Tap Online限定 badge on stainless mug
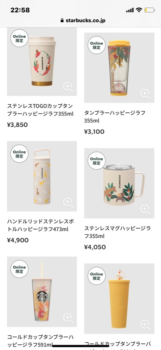This screenshot has height=350, width=161. [x=96, y=161]
